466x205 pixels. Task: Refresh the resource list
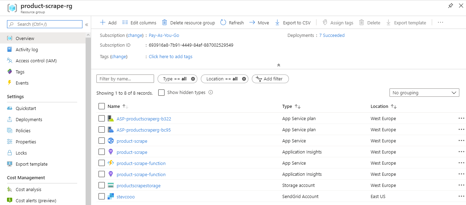232,23
